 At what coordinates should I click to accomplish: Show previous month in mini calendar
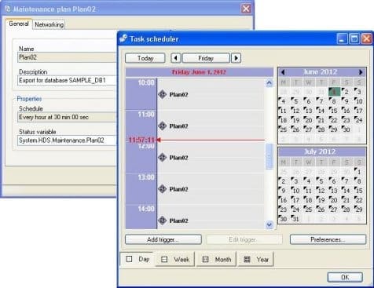283,72
